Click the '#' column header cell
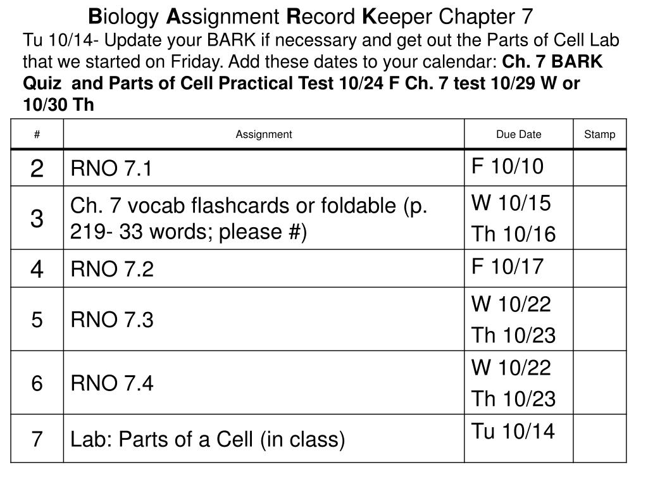The height and width of the screenshot is (486, 648). coord(37,134)
